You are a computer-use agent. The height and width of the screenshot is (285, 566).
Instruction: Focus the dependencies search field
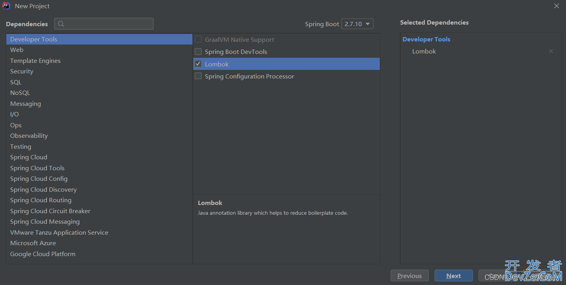[x=108, y=24]
